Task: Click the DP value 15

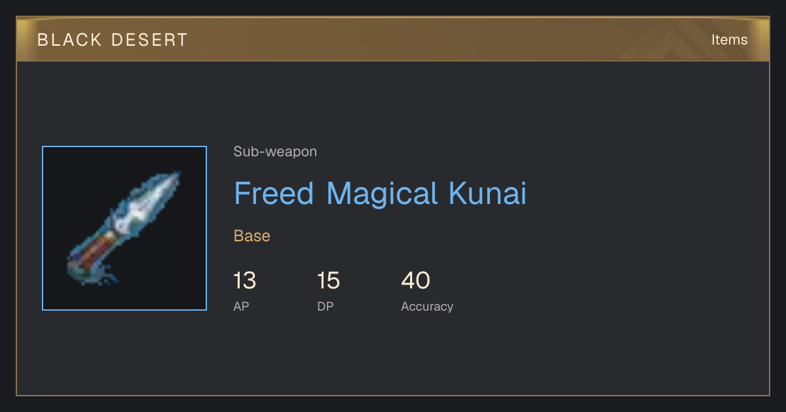Action: (328, 281)
